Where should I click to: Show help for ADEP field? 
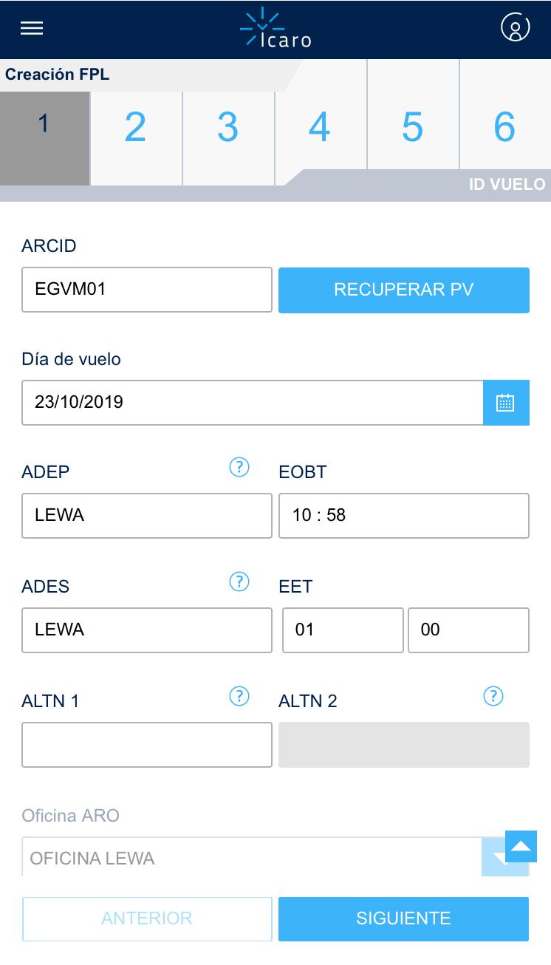pos(239,467)
